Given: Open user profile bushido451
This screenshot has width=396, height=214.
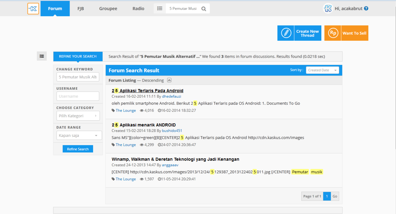Looking at the screenshot, I should pyautogui.click(x=172, y=131).
